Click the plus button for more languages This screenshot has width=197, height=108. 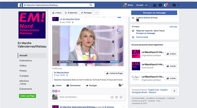[x=174, y=91]
